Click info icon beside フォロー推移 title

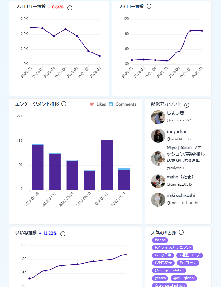149,6
